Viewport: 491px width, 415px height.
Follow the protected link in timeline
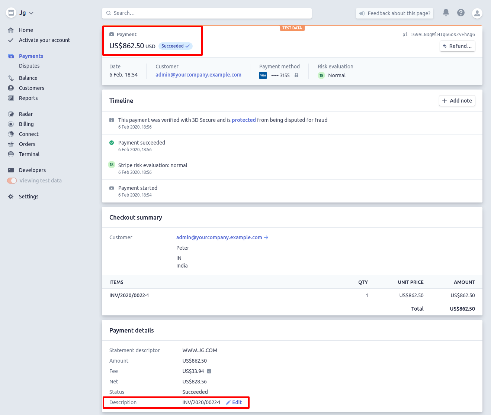(244, 120)
